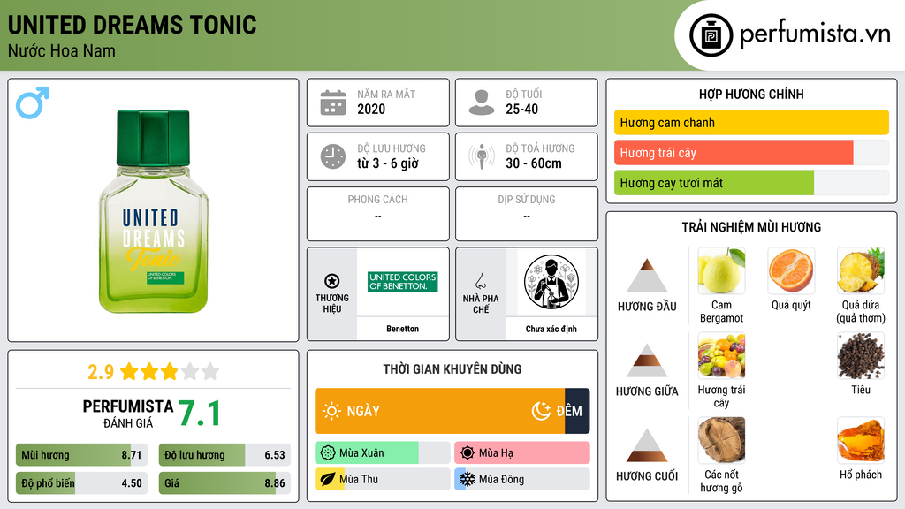Click the perfumista.vn site name
Image resolution: width=905 pixels, height=509 pixels.
point(815,34)
